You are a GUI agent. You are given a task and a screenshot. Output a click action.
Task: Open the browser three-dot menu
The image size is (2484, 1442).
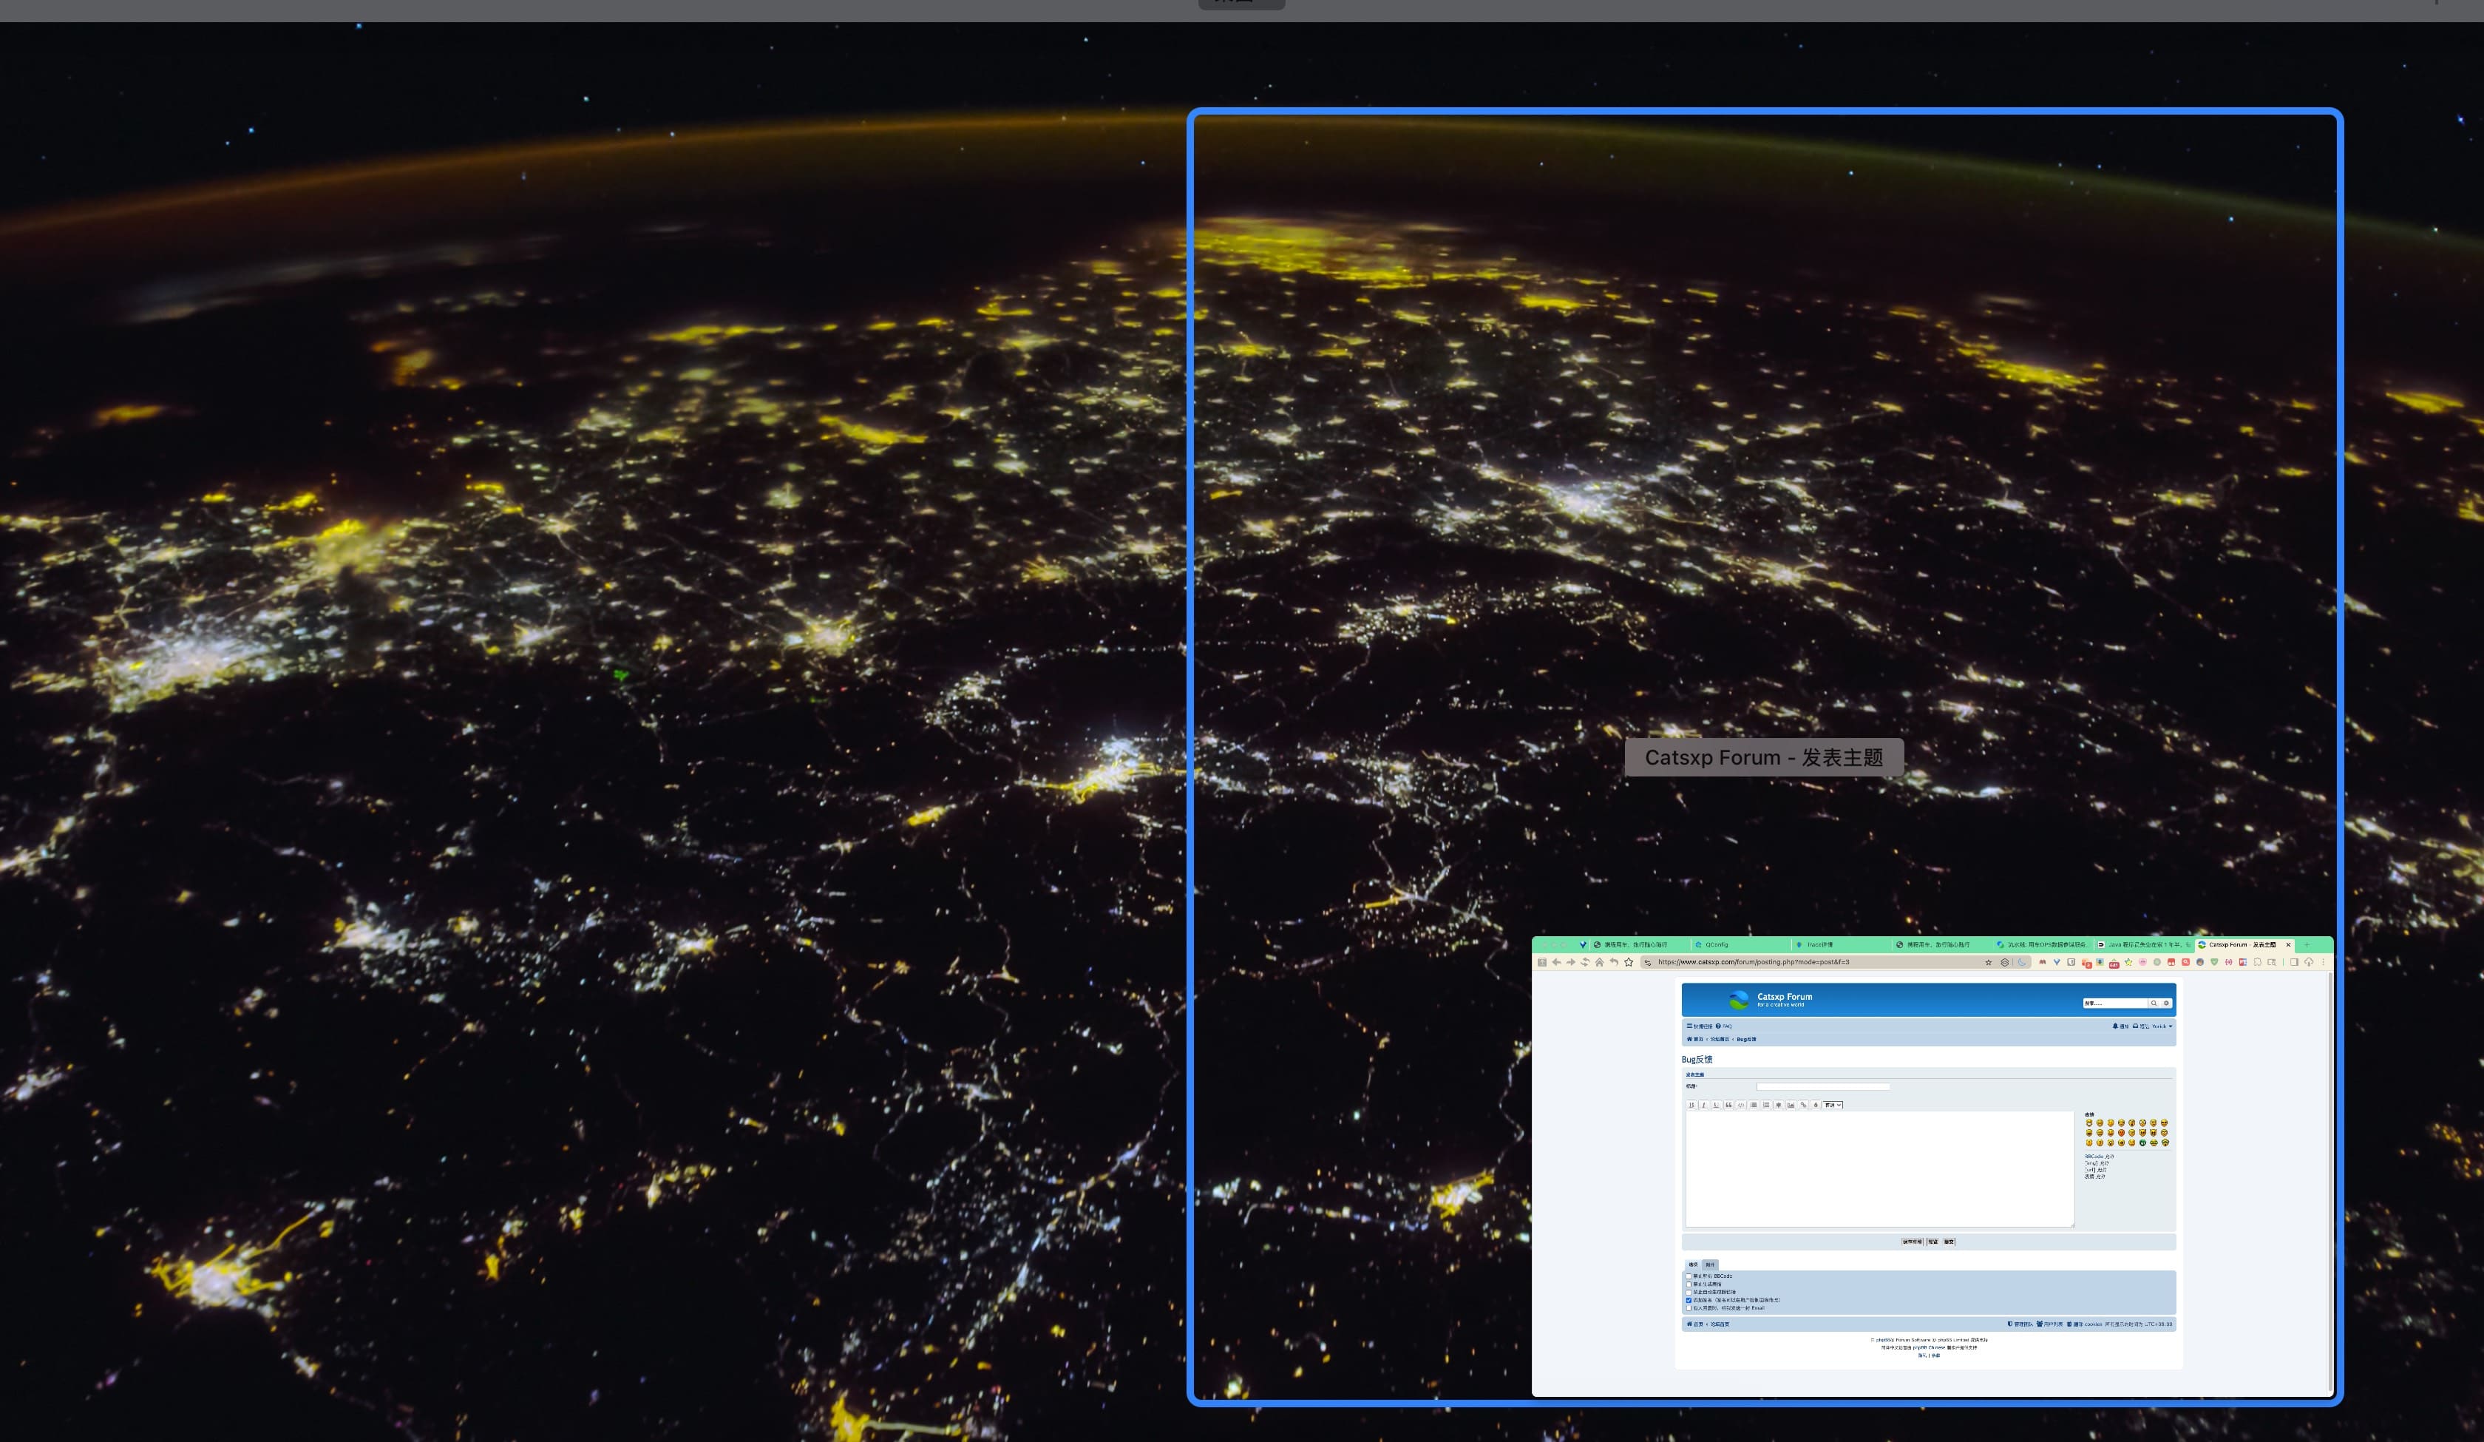point(2324,963)
